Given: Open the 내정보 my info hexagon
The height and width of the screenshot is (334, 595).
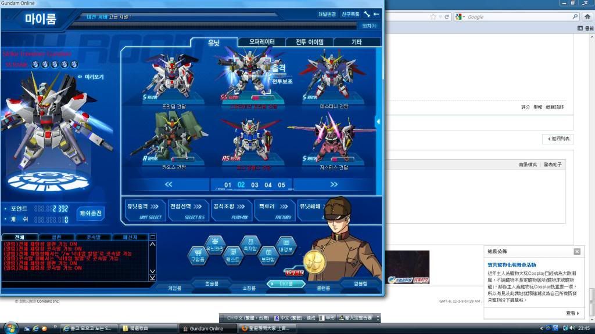Looking at the screenshot, I should 285,245.
